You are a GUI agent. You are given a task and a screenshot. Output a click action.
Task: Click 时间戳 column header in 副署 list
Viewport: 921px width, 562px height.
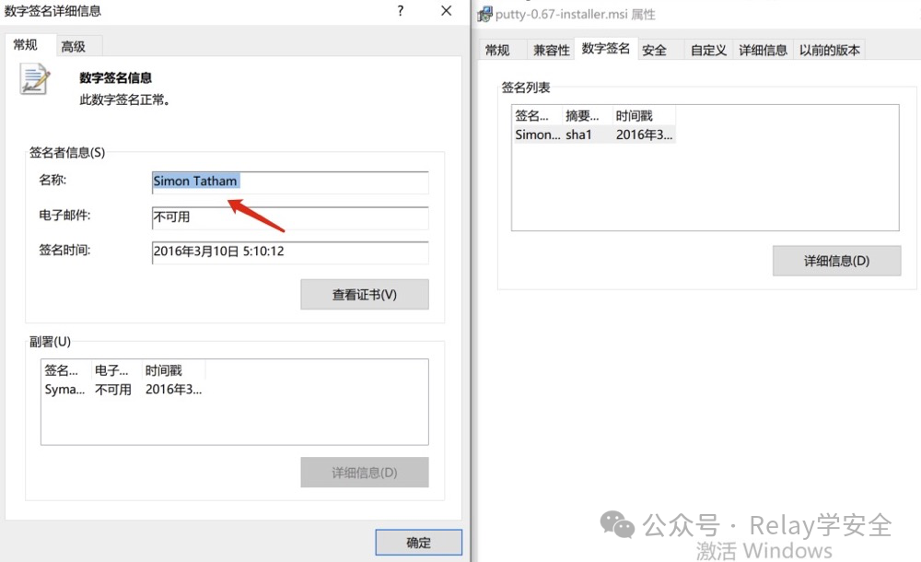tap(174, 370)
